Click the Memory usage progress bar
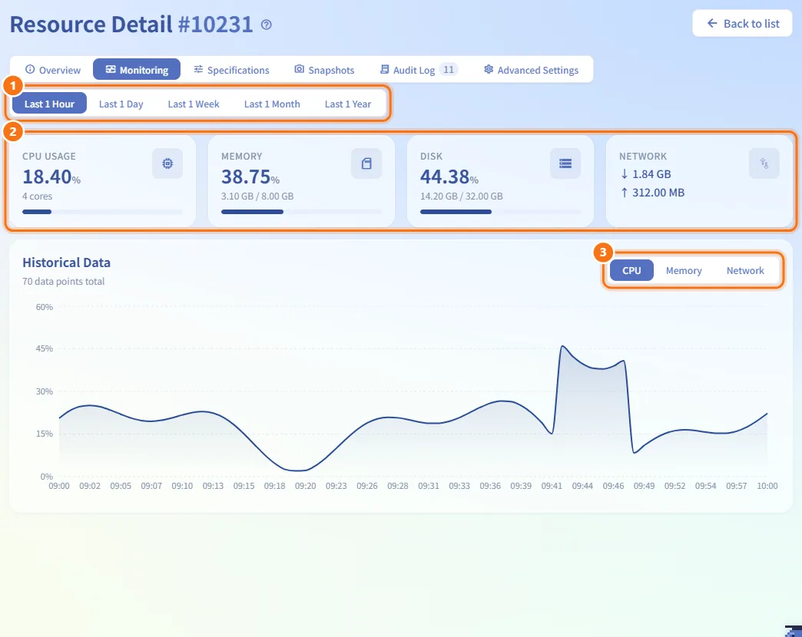This screenshot has width=802, height=637. (301, 212)
